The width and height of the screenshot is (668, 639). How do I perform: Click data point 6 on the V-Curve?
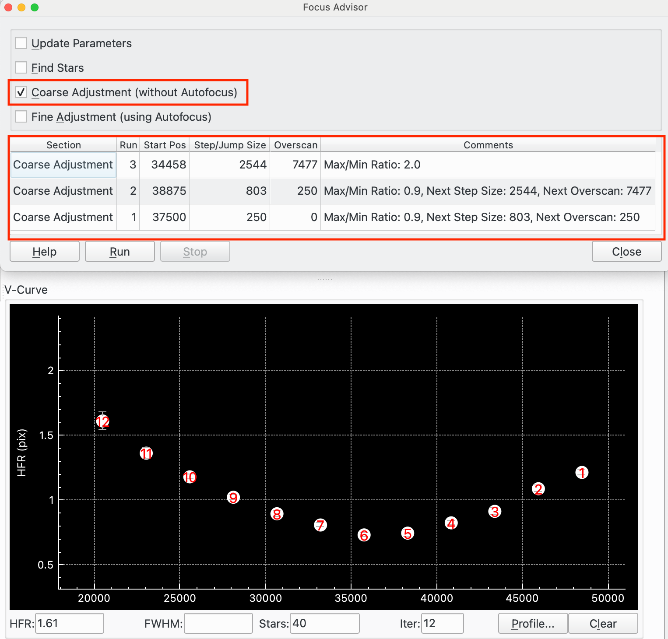pos(364,535)
